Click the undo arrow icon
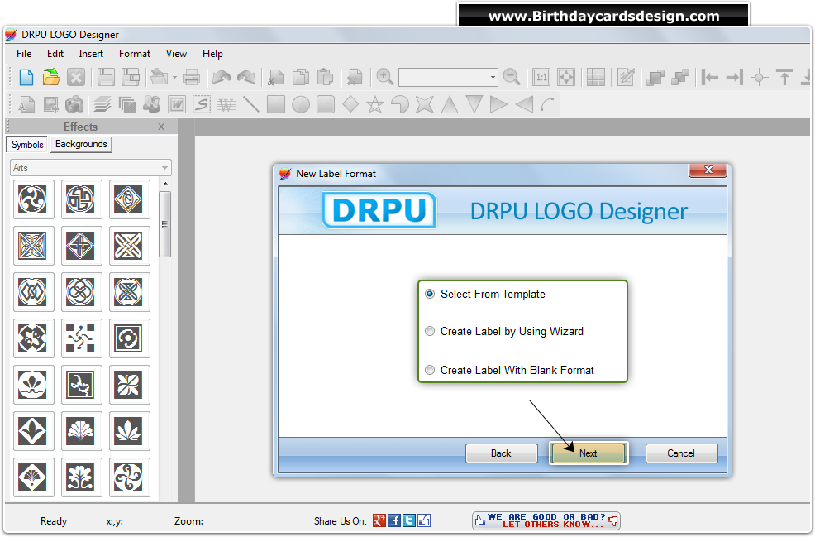The image size is (815, 537). pos(222,77)
